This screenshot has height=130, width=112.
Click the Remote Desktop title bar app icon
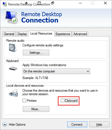tap(5, 4)
